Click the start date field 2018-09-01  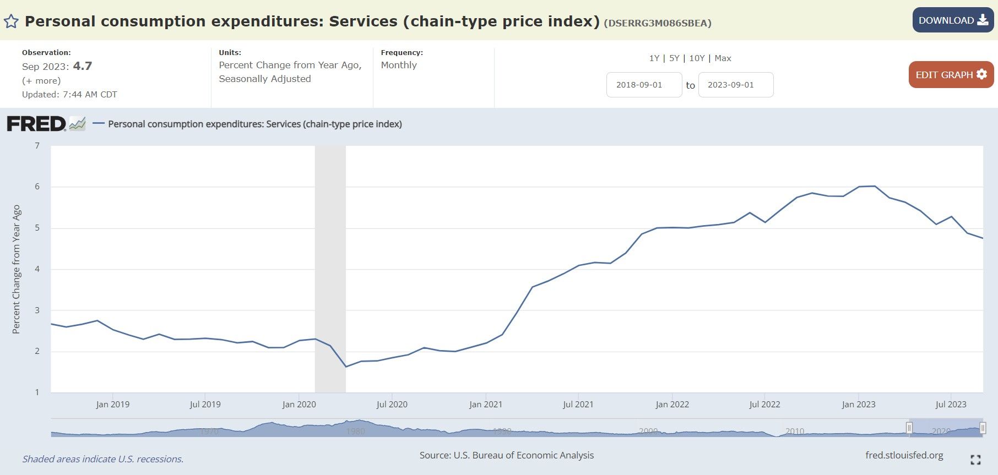point(644,85)
